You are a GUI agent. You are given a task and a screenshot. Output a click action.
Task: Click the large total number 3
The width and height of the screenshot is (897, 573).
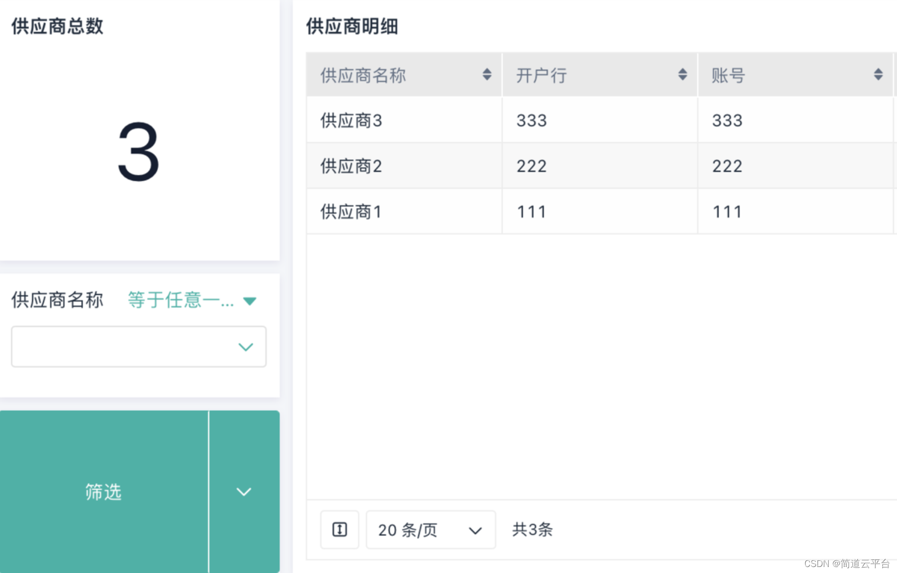click(x=138, y=152)
